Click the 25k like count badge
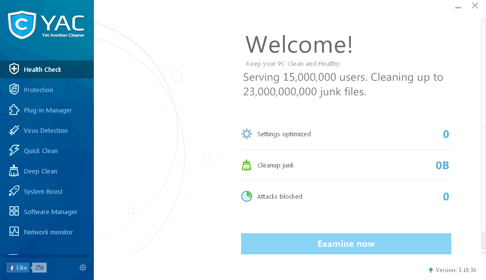Viewport: 486px width, 280px height. (39, 268)
